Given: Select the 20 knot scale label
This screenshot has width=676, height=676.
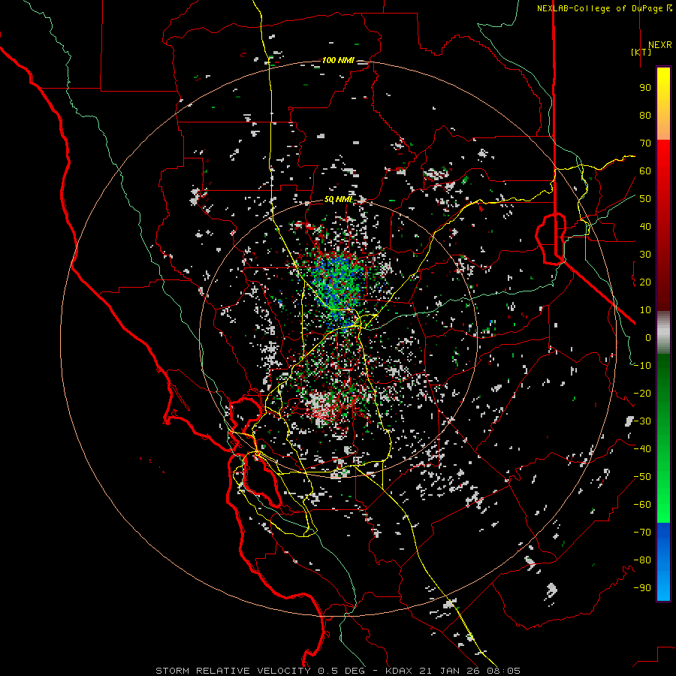Looking at the screenshot, I should (645, 282).
